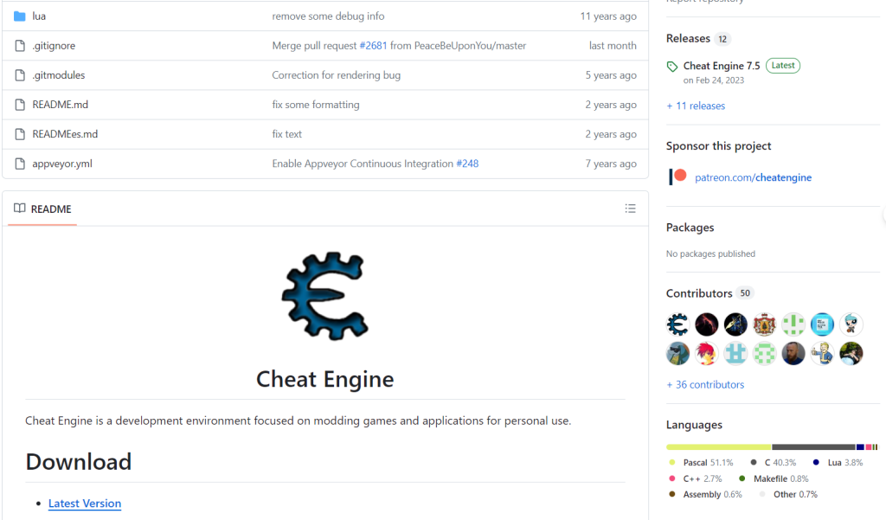This screenshot has height=520, width=886.
Task: Click the Pascal segment of languages bar
Action: [x=718, y=446]
